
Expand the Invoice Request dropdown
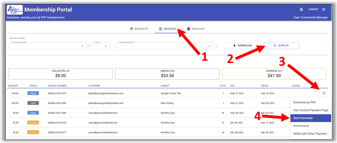tap(82, 46)
